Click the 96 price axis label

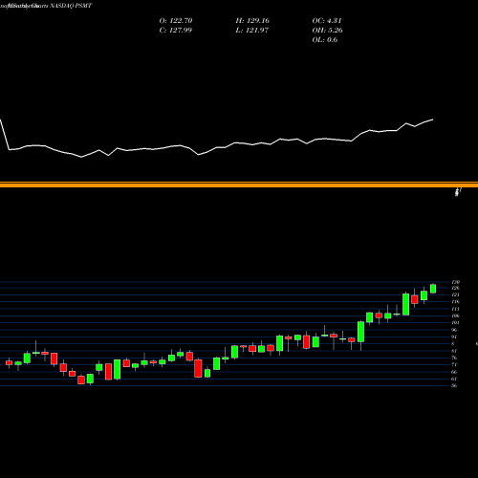click(454, 330)
